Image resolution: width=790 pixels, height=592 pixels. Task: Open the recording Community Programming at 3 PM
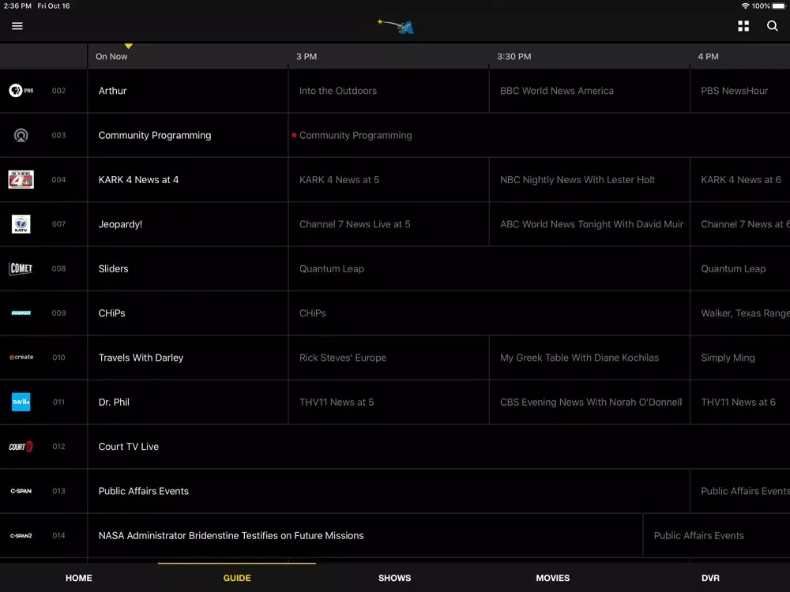click(539, 135)
